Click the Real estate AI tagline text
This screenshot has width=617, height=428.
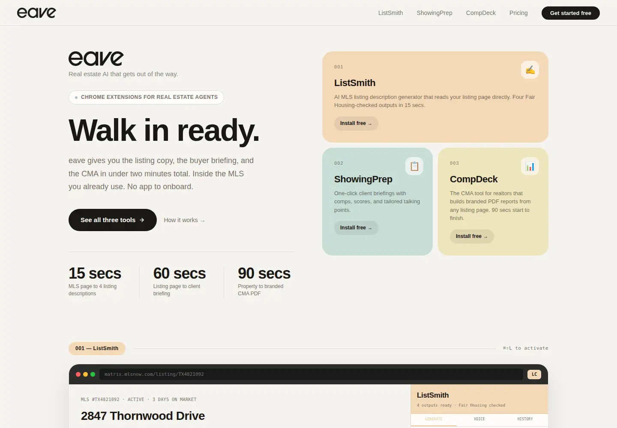pos(123,74)
